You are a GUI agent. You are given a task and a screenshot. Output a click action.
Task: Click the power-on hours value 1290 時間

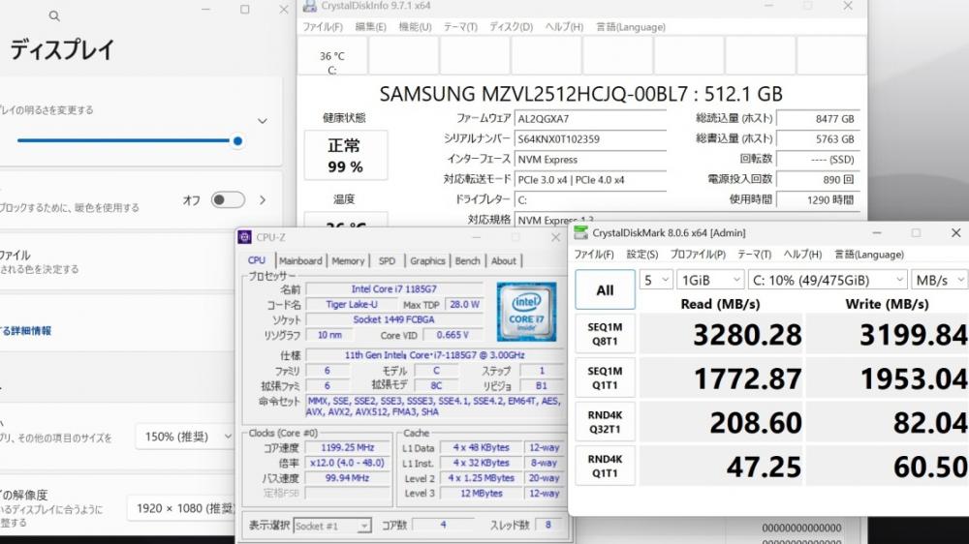point(818,200)
